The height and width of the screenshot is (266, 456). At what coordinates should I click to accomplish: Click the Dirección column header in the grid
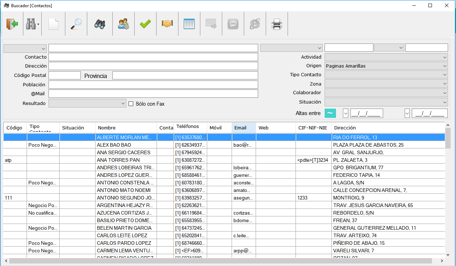388,128
